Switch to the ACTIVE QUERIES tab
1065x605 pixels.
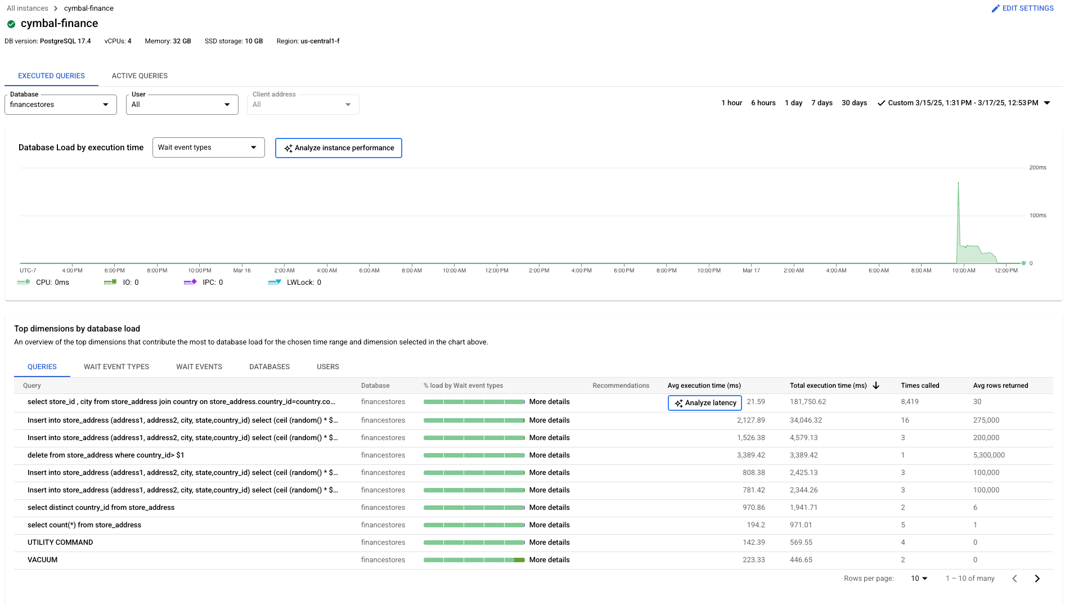point(139,75)
